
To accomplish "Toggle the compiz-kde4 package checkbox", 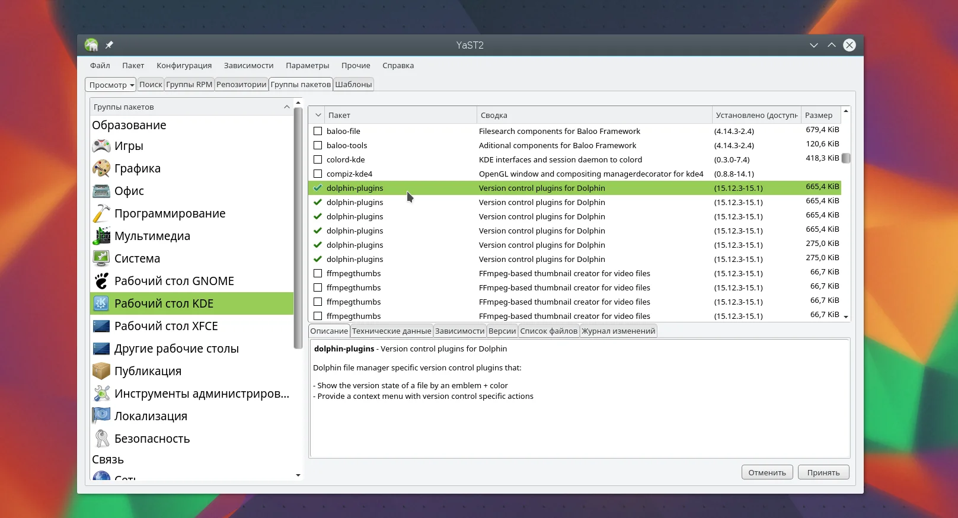I will 318,174.
